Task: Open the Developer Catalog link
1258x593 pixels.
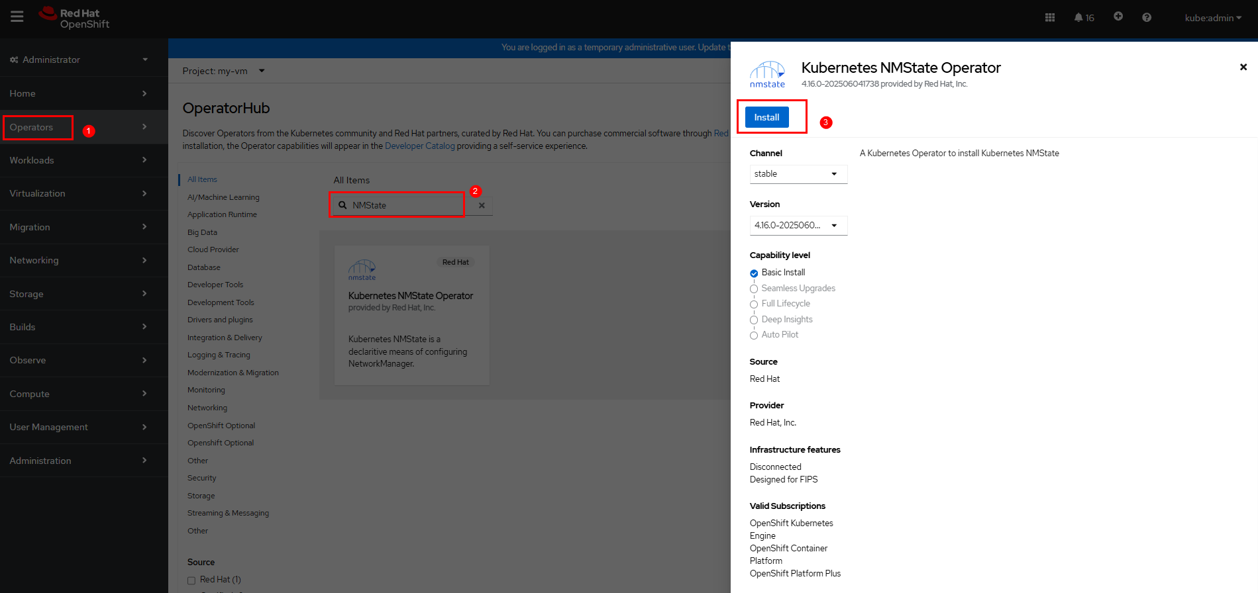Action: tap(419, 146)
